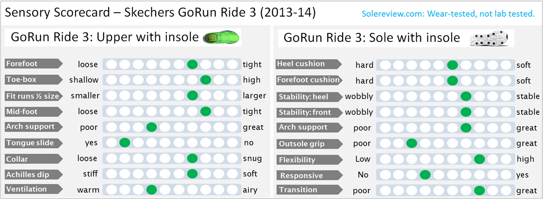Viewport: 543px width, 199px height.
Task: Click the Stability: heel arrow label
Action: (x=309, y=96)
